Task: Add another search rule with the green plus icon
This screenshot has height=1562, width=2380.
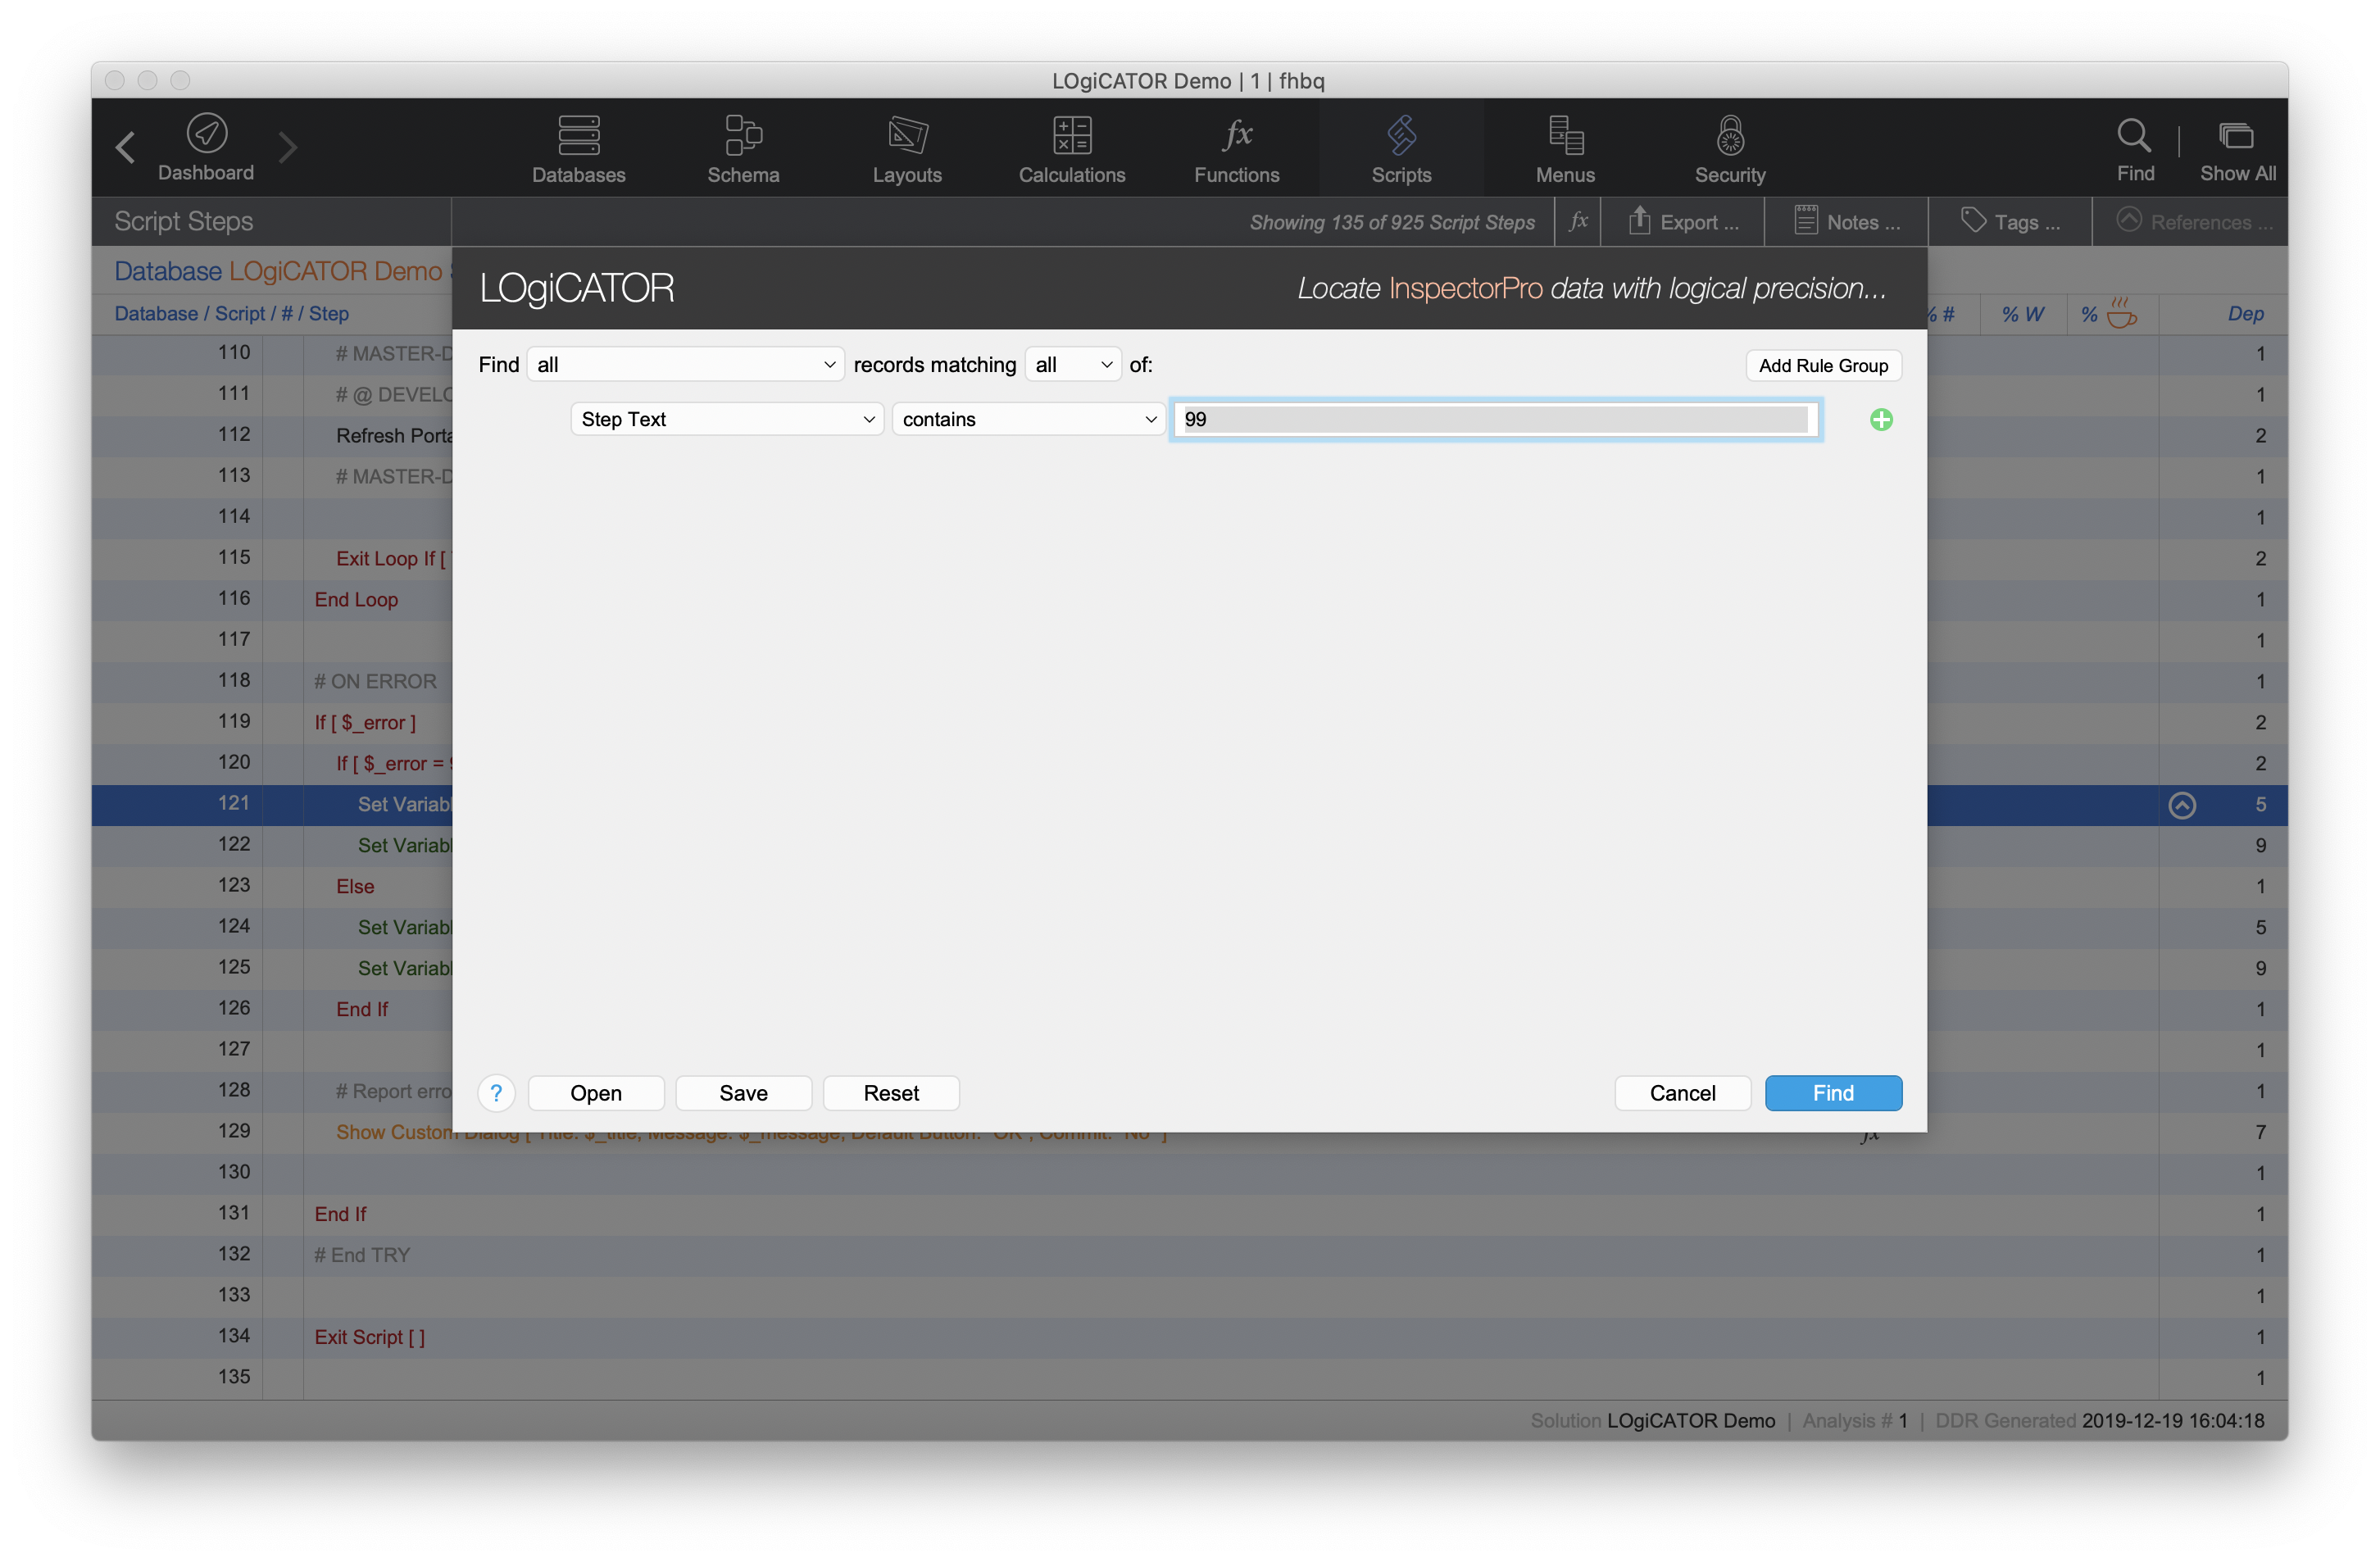Action: pyautogui.click(x=1881, y=420)
